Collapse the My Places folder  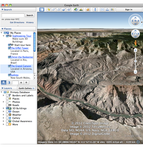click(1, 33)
